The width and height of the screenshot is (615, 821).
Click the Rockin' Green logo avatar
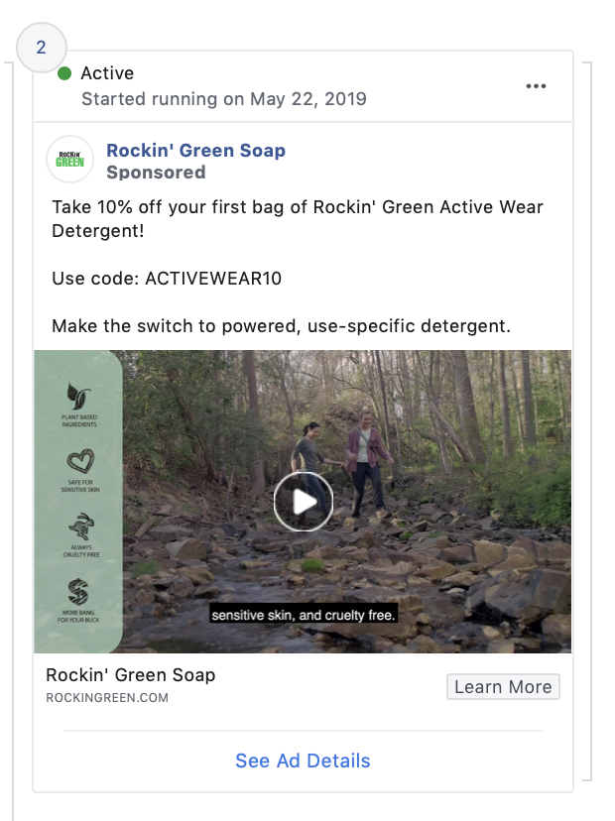pyautogui.click(x=69, y=160)
